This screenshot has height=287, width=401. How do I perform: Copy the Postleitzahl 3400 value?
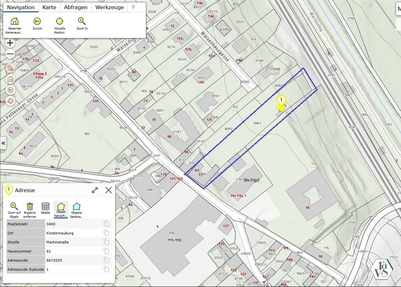tap(106, 224)
